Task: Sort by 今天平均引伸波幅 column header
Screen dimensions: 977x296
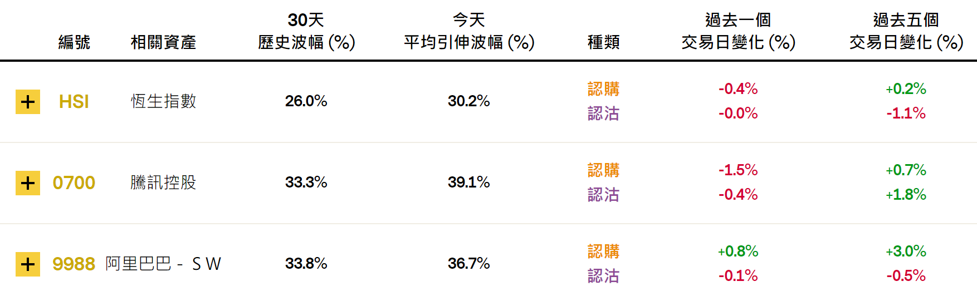Action: (469, 31)
